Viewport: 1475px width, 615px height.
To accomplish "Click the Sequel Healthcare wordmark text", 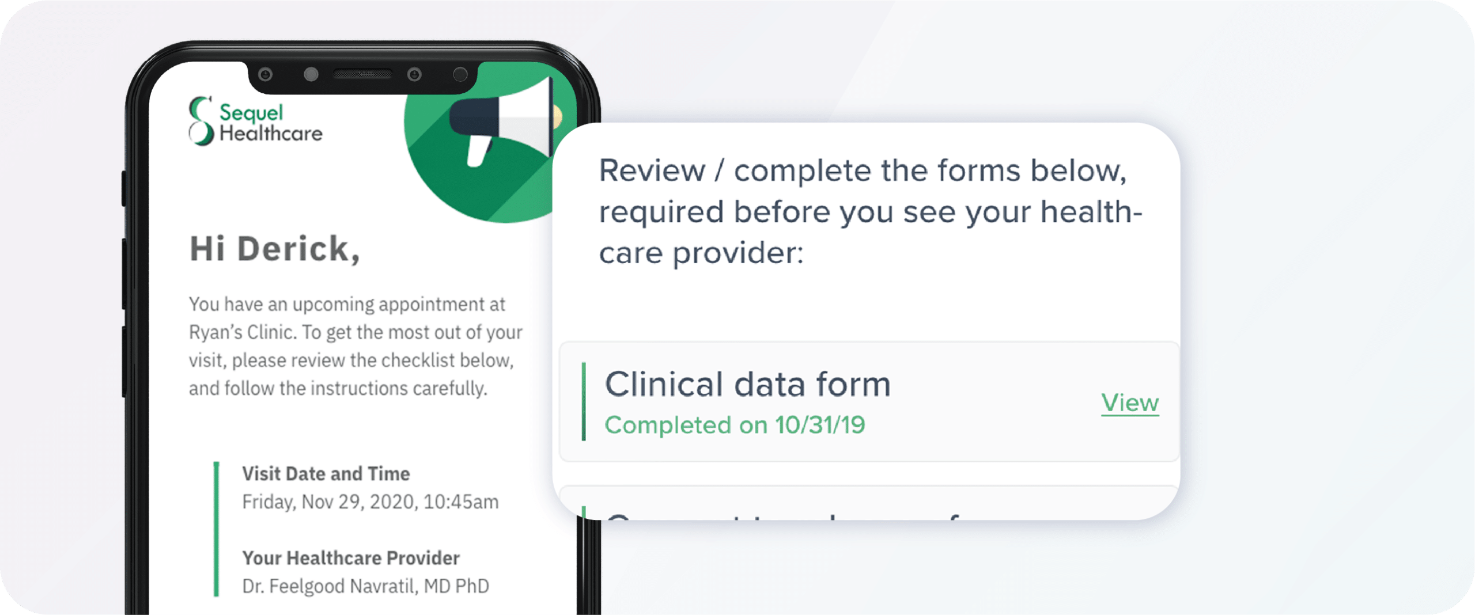I will coord(271,123).
